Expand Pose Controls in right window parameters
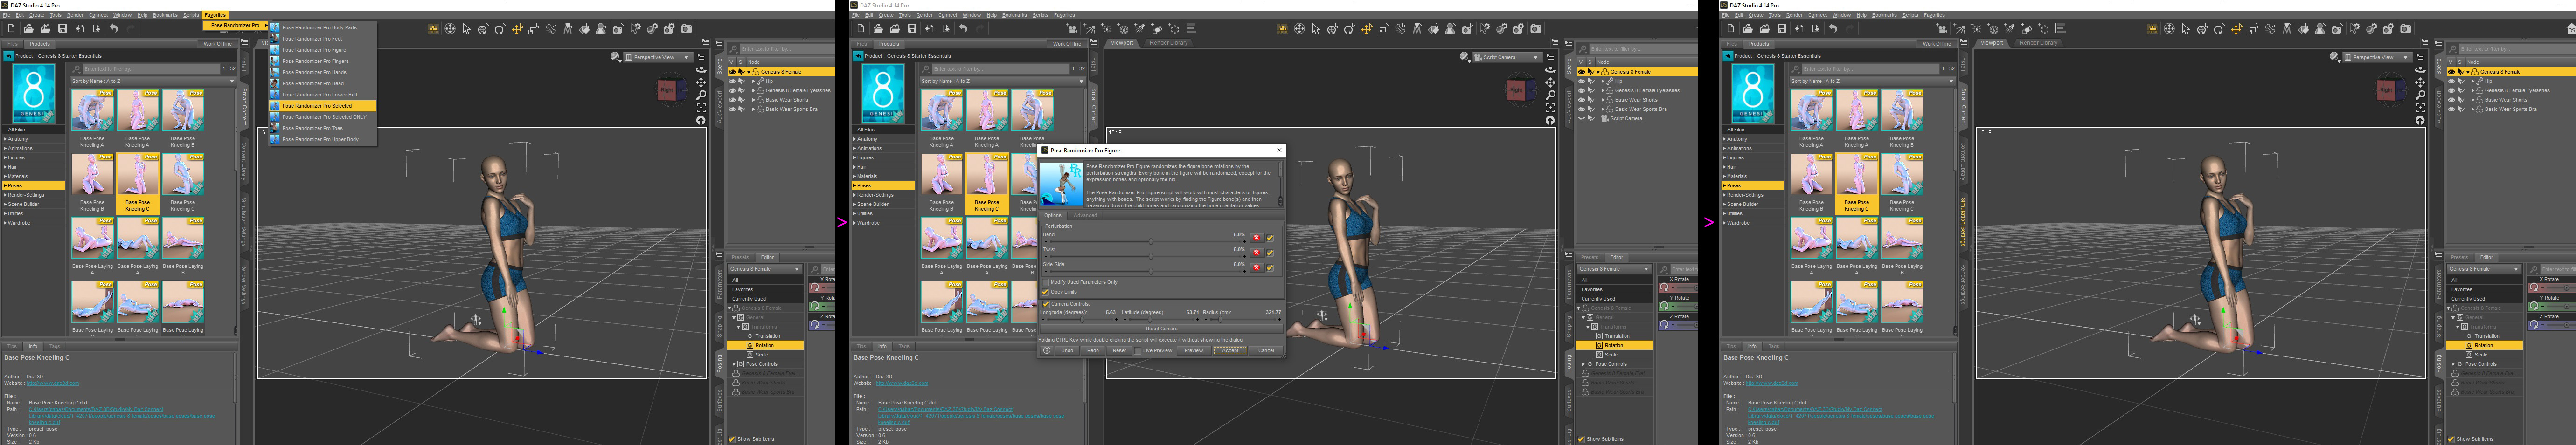The image size is (2576, 445). click(x=2454, y=364)
